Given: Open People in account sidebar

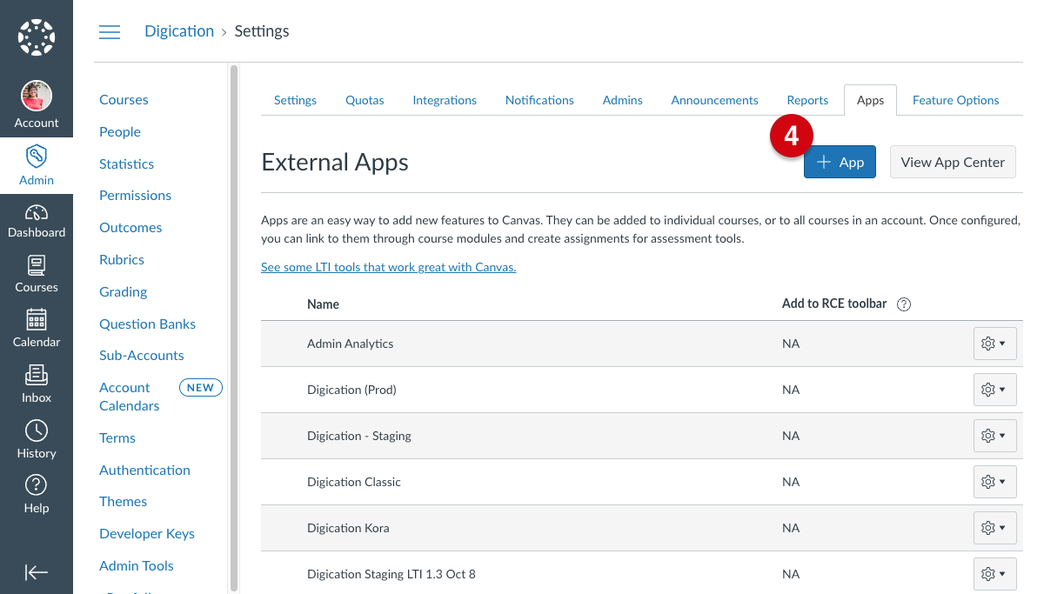Looking at the screenshot, I should coord(120,131).
